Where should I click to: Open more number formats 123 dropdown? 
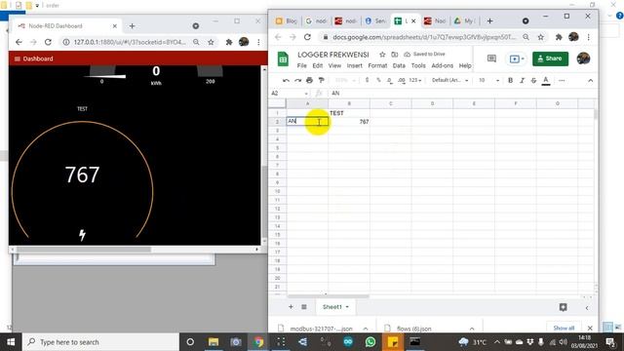[x=414, y=80]
